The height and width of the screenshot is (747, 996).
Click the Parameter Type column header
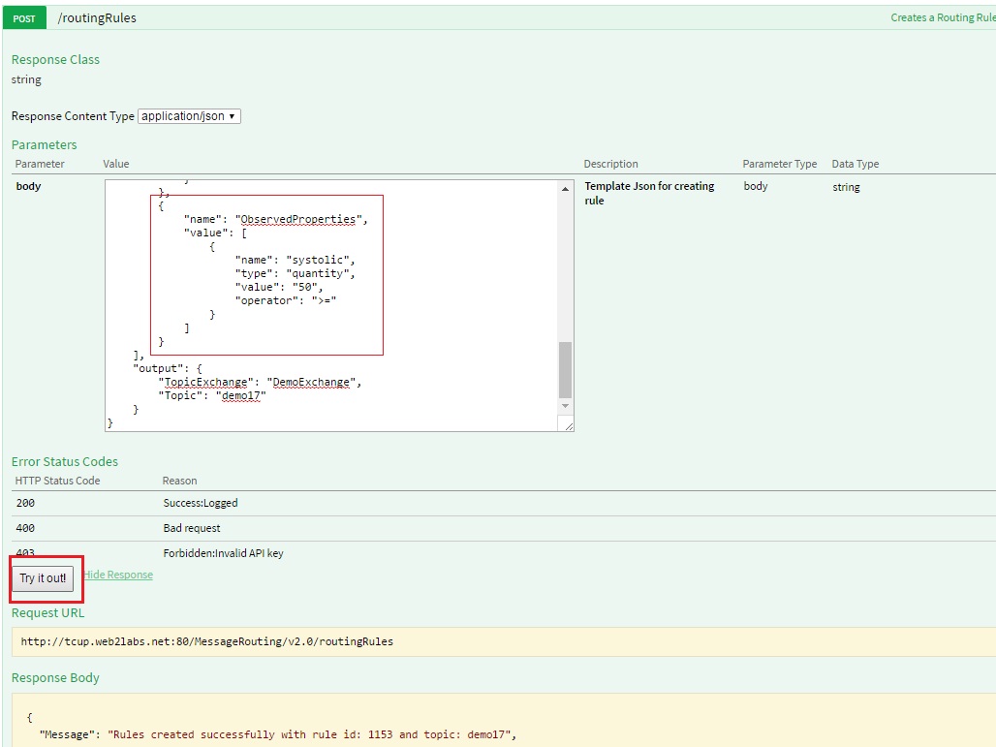tap(780, 164)
